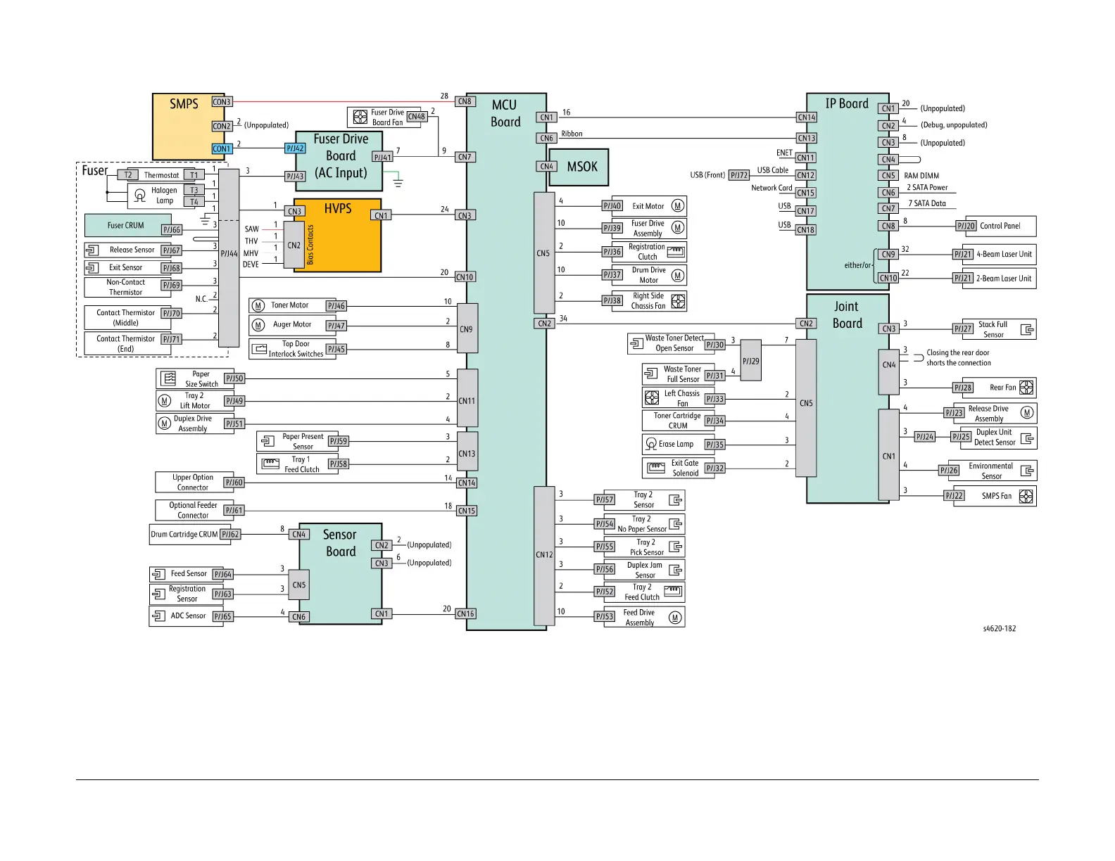Click the "IP Board" title
The image size is (1115, 861).
tap(847, 103)
